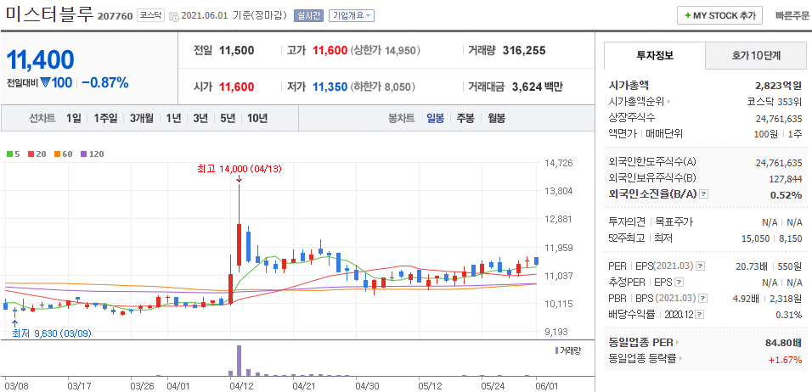
Task: Open 빠른주문 quick order link
Action: [792, 15]
